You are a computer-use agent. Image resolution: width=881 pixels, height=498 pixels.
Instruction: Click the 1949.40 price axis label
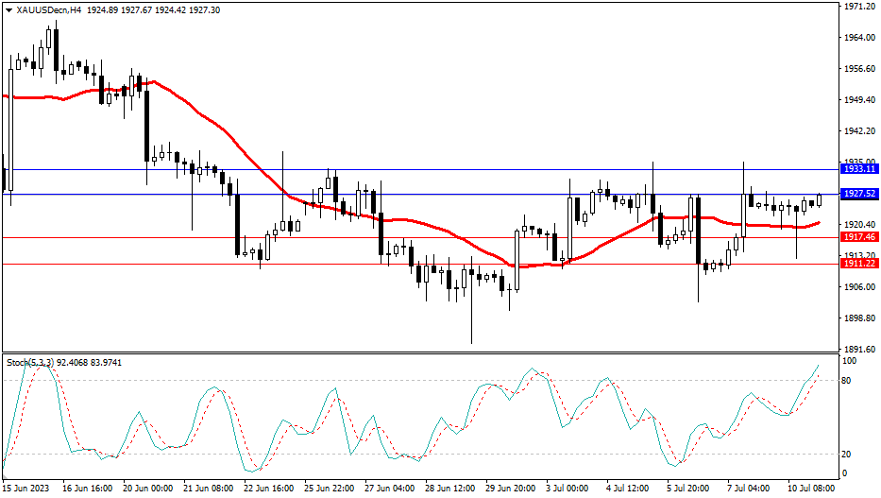859,100
